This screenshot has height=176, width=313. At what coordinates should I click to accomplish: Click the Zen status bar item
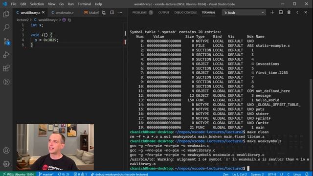pyautogui.click(x=225, y=174)
